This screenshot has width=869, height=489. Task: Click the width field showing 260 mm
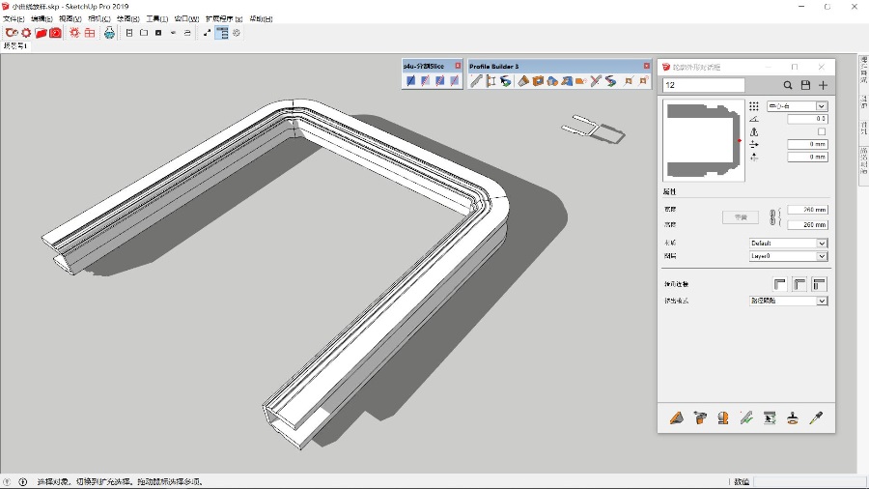coord(807,210)
